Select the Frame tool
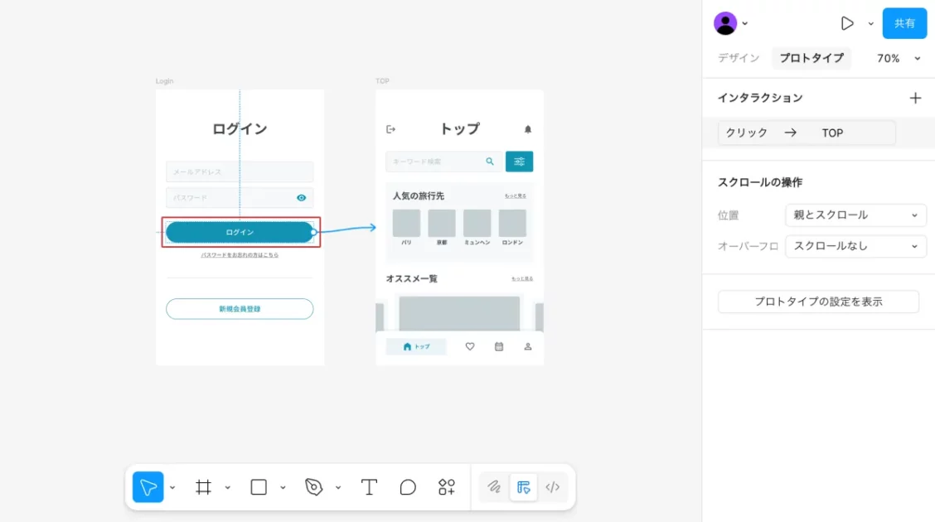The height and width of the screenshot is (522, 935). (x=203, y=487)
